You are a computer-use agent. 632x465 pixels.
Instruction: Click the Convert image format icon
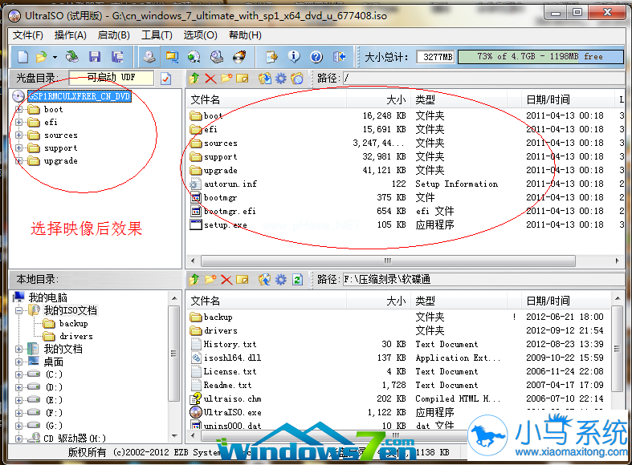coord(172,57)
